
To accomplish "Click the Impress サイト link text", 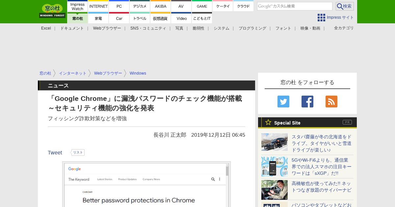I will point(340,17).
